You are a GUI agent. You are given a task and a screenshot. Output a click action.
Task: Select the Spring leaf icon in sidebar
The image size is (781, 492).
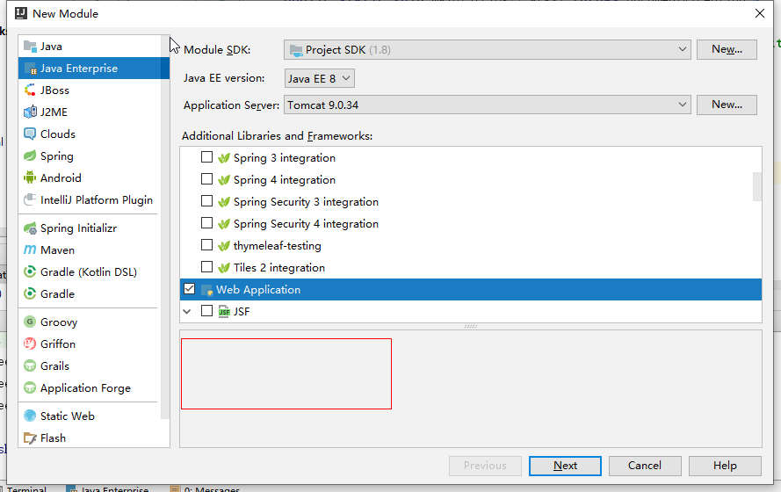click(x=30, y=156)
